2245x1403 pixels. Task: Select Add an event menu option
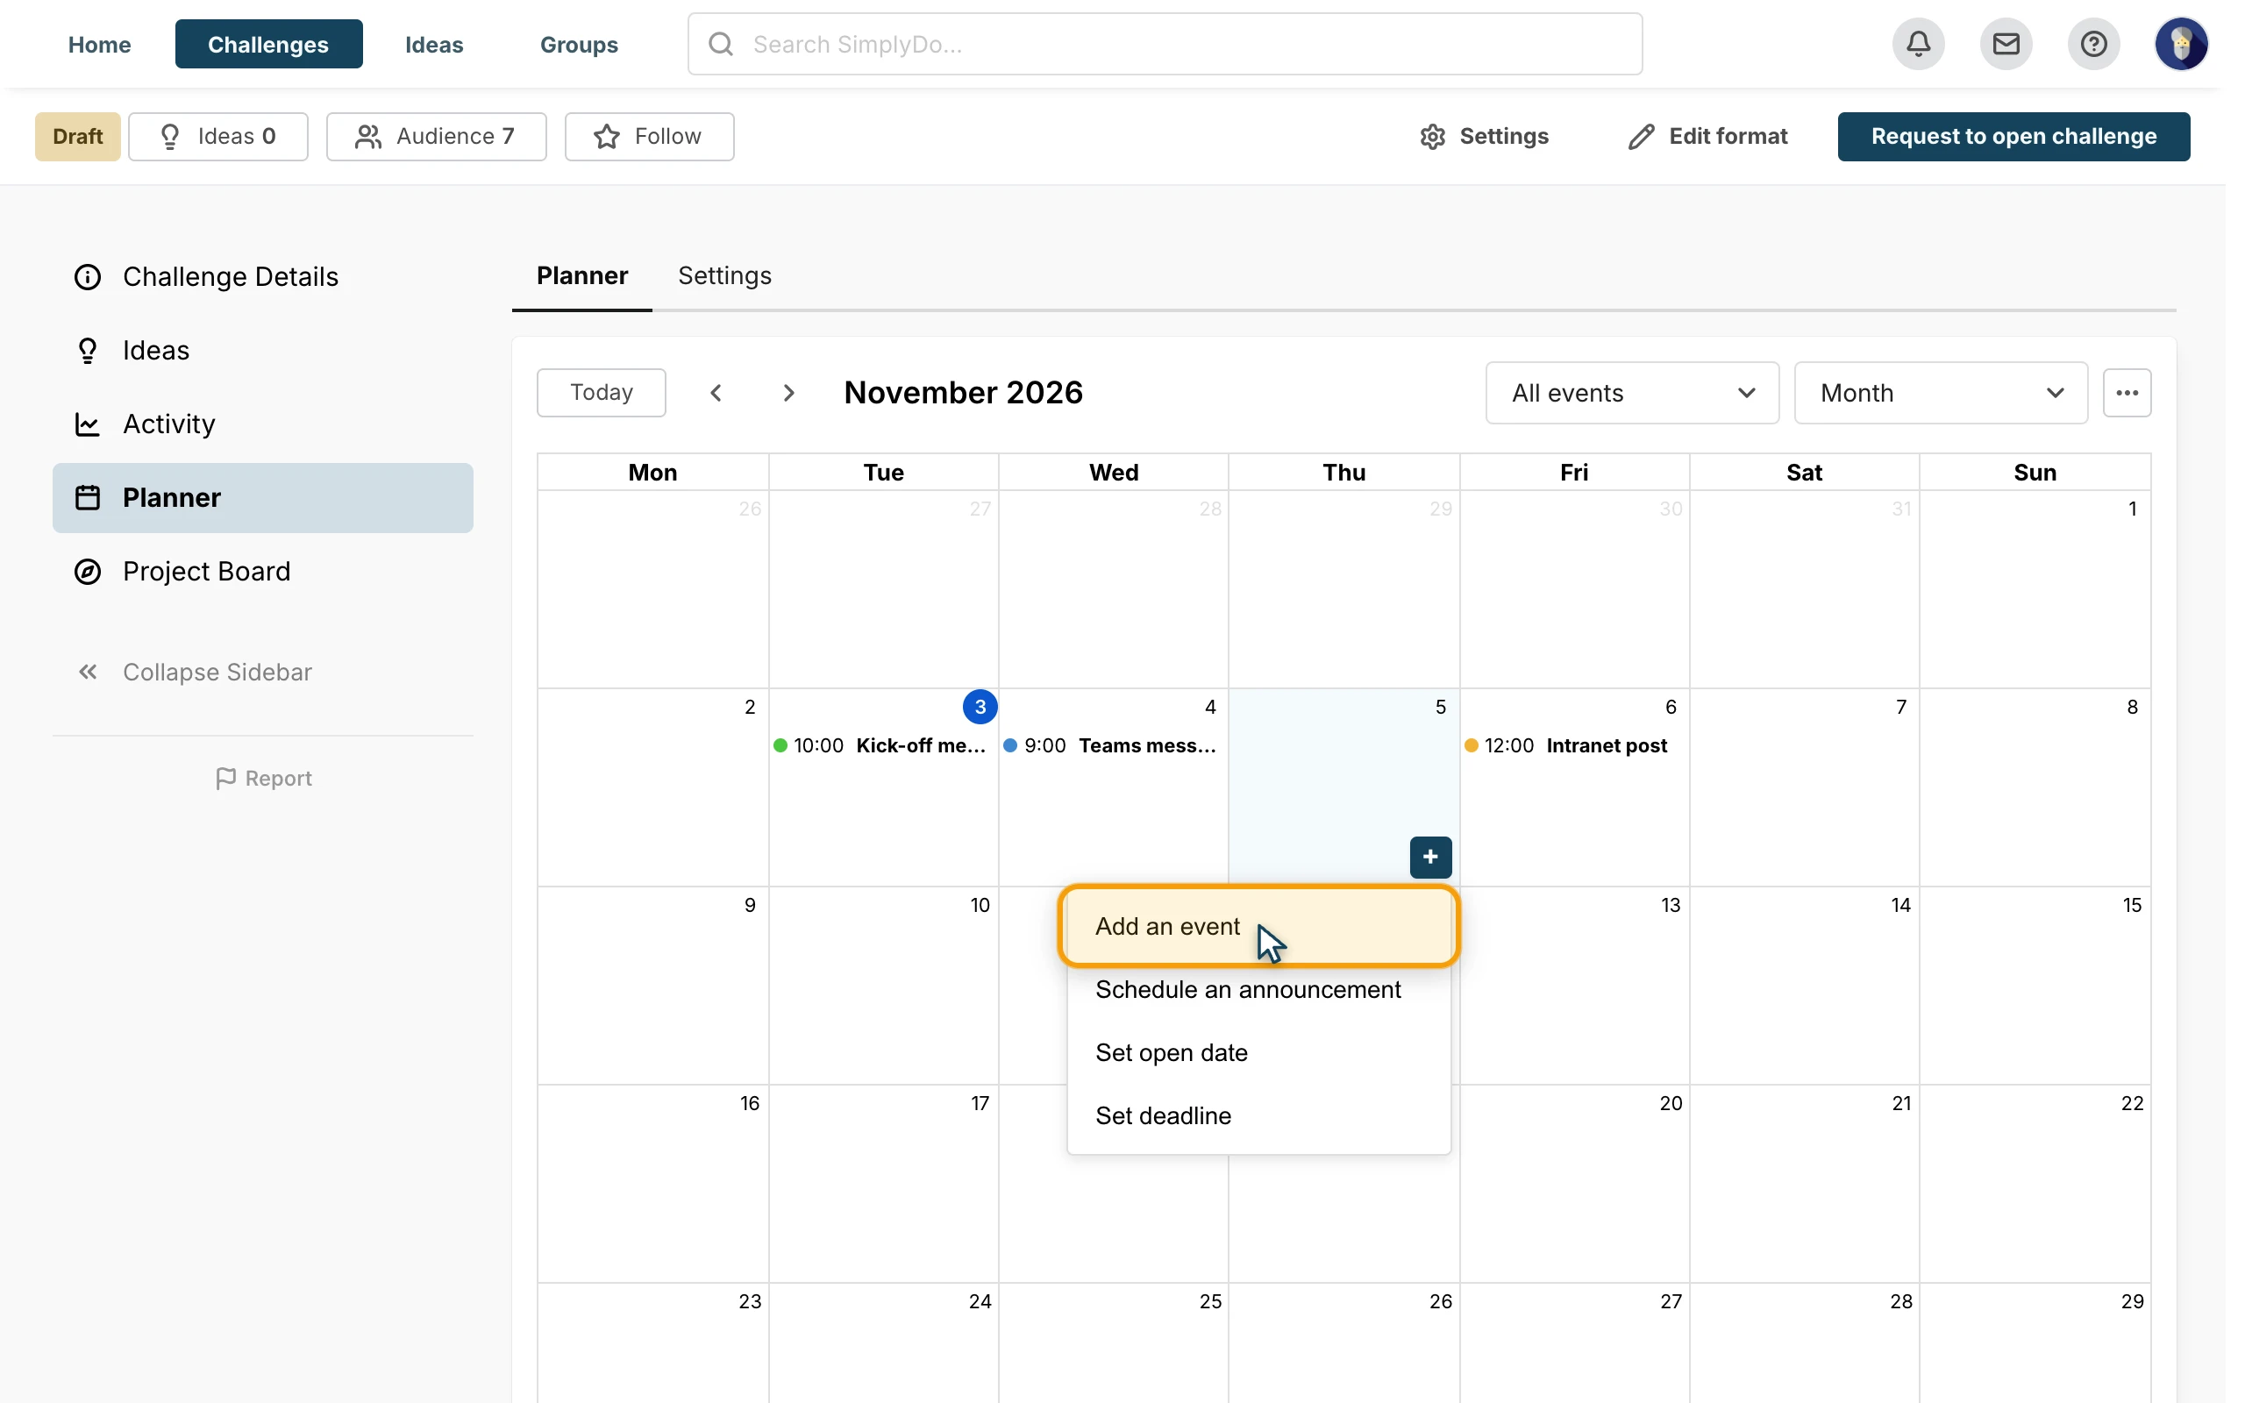(1259, 926)
